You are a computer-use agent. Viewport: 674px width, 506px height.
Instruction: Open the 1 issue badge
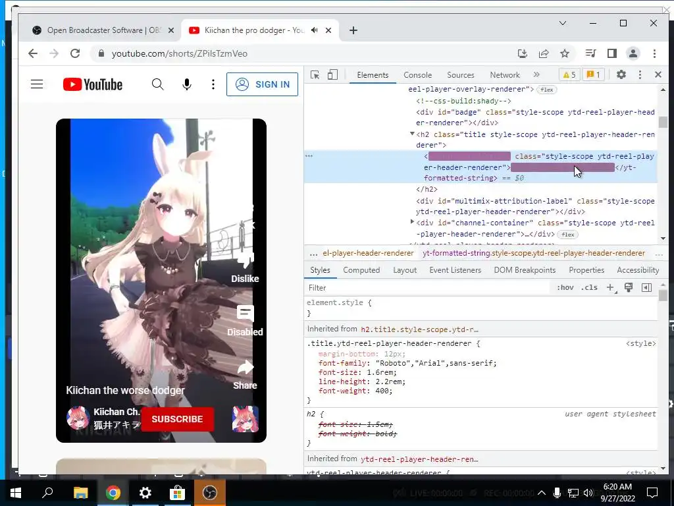tap(593, 75)
